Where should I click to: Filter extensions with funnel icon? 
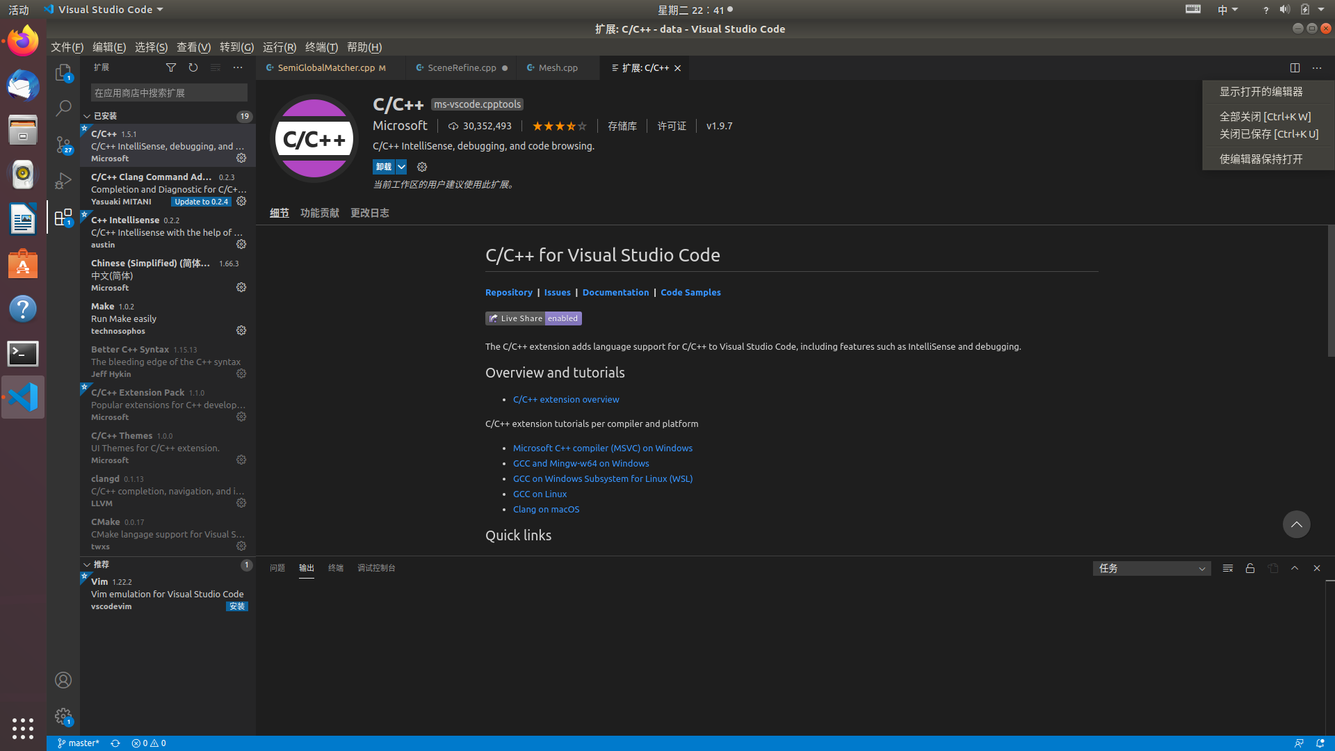[171, 67]
